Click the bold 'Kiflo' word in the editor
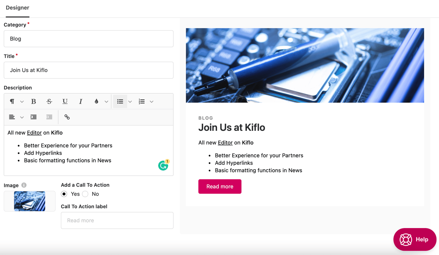 point(57,133)
